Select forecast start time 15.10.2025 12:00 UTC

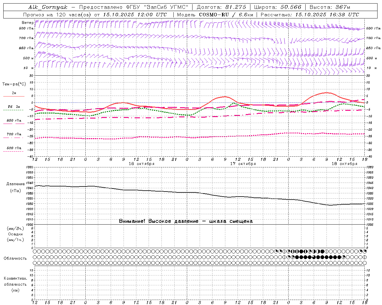135,15
